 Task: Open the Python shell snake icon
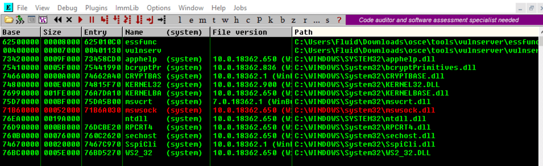click(20, 20)
